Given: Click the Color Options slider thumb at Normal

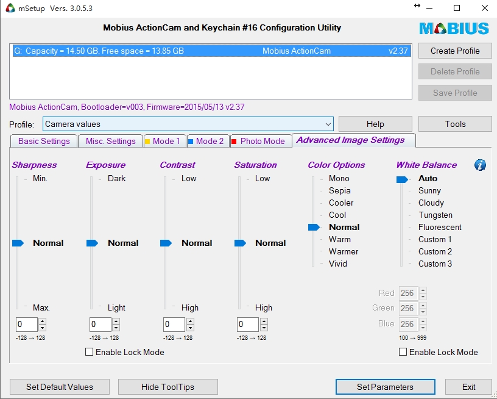Looking at the screenshot, I should 314,228.
